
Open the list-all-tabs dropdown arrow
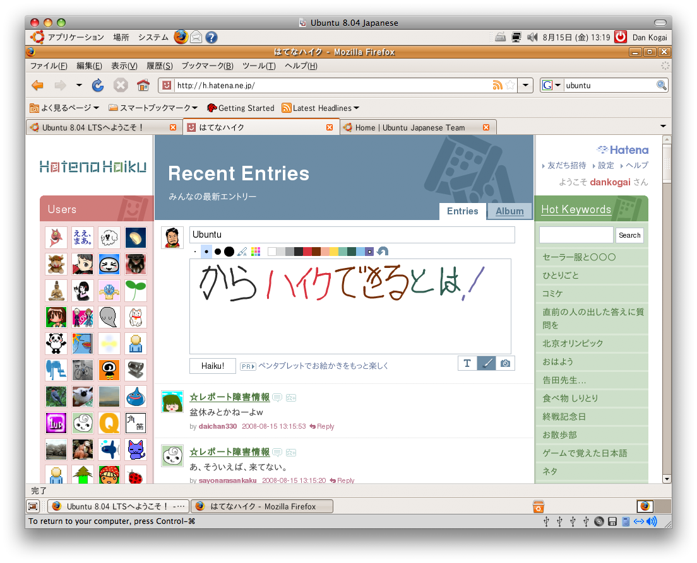[x=663, y=127]
